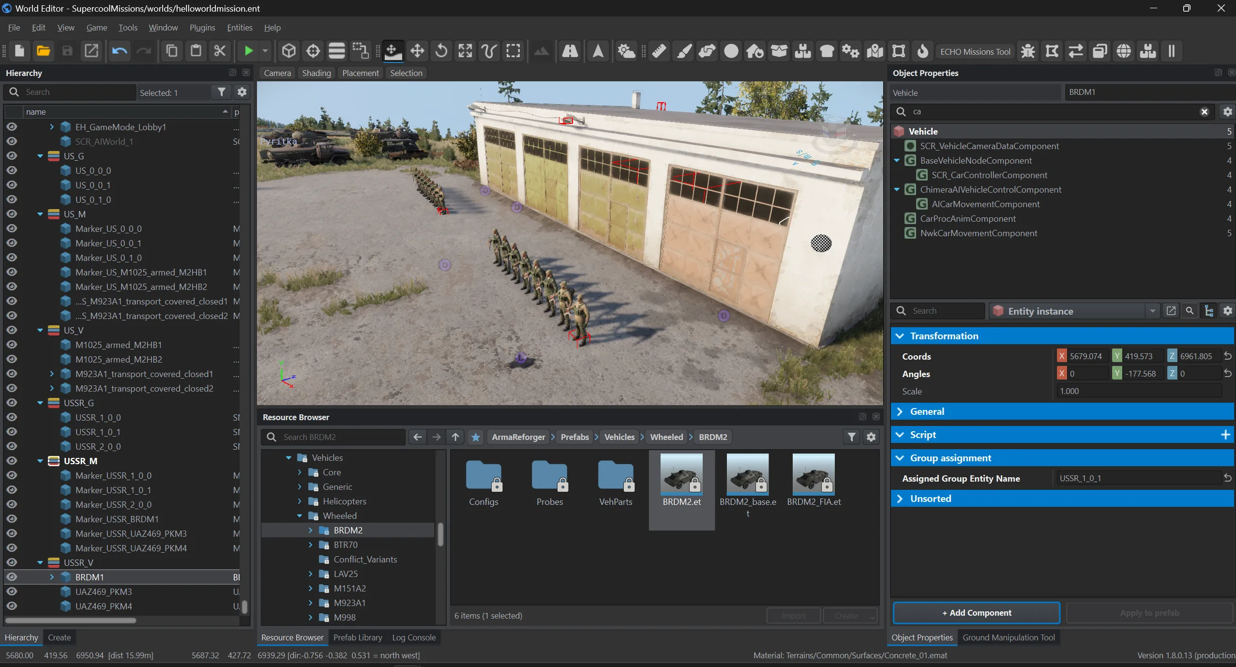Hide the BRDM1 vehicle entity
This screenshot has width=1236, height=667.
pyautogui.click(x=12, y=577)
